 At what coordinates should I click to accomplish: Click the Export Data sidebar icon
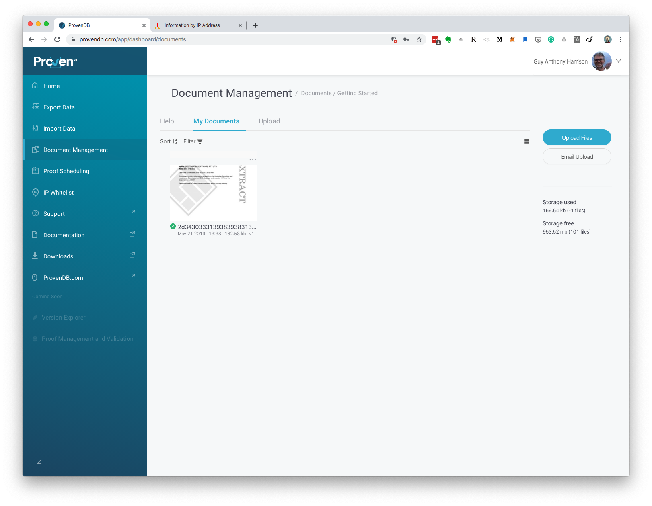click(35, 107)
